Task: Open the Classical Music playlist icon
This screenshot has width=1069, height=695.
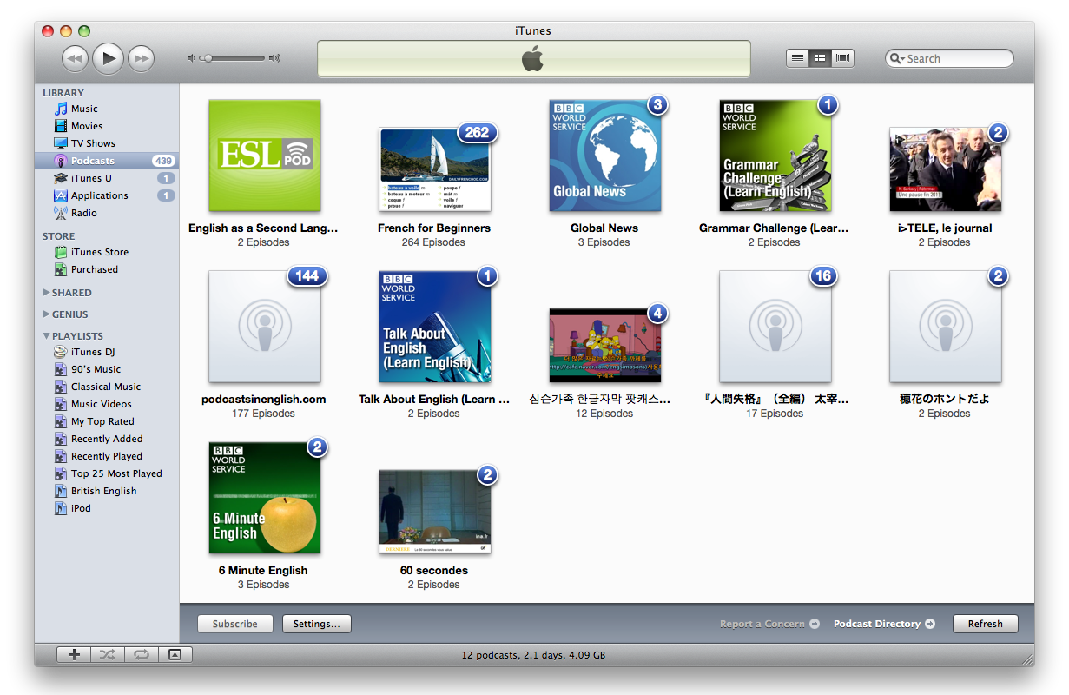Action: [x=61, y=387]
